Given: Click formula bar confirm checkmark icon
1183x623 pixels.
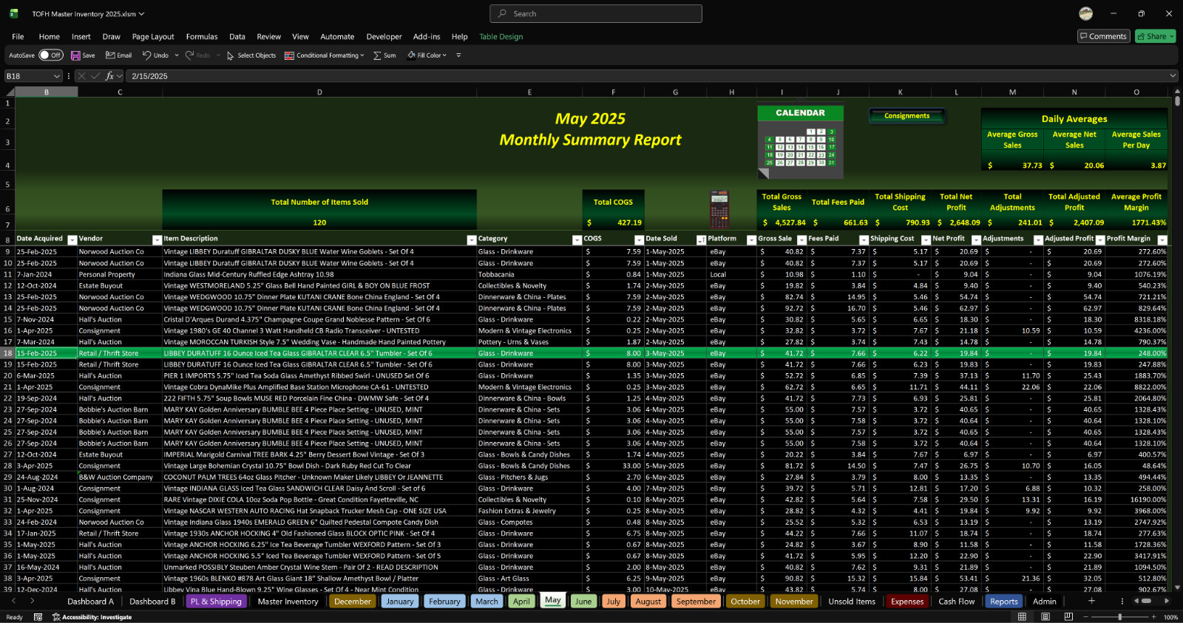Looking at the screenshot, I should [x=95, y=76].
